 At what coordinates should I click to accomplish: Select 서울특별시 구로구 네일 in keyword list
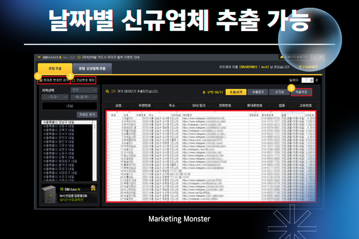tap(67, 146)
